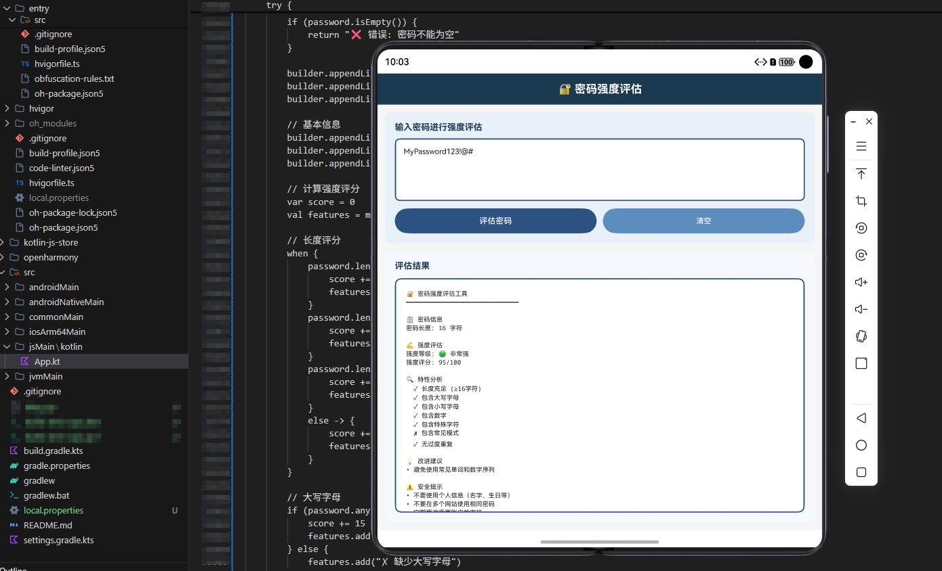Click the gear icon beside green local.properties
The image size is (942, 571).
[x=14, y=510]
